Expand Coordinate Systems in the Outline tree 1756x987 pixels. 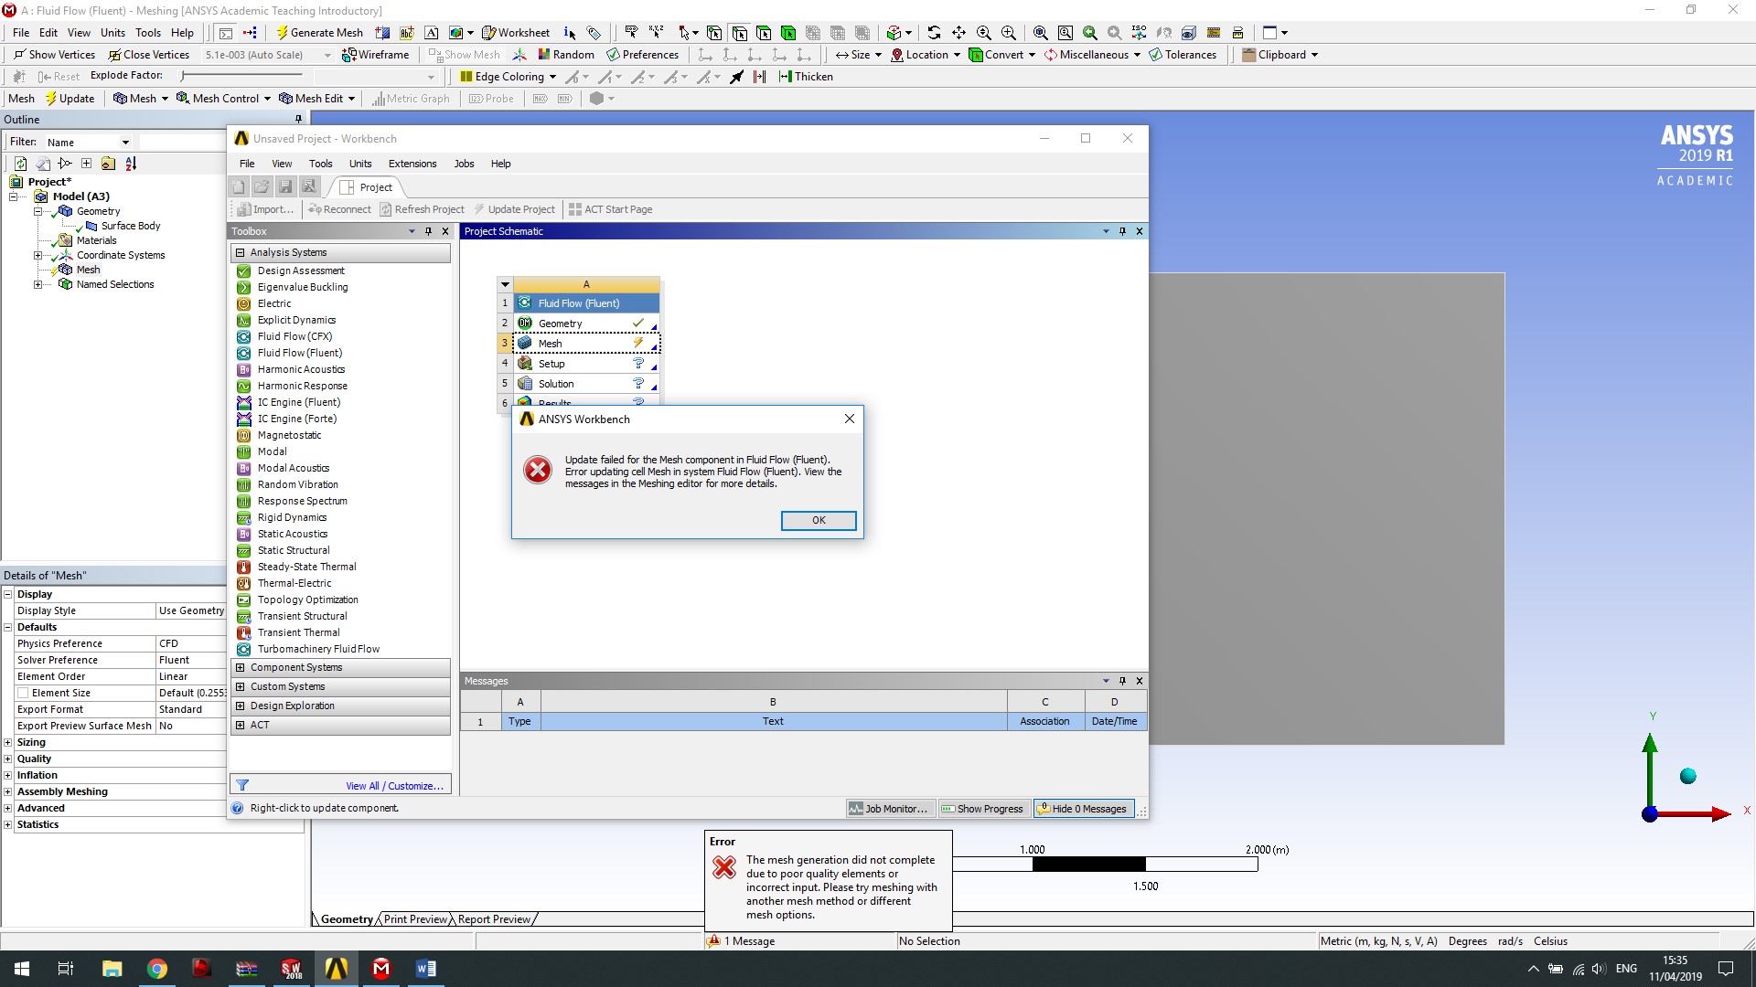(37, 255)
